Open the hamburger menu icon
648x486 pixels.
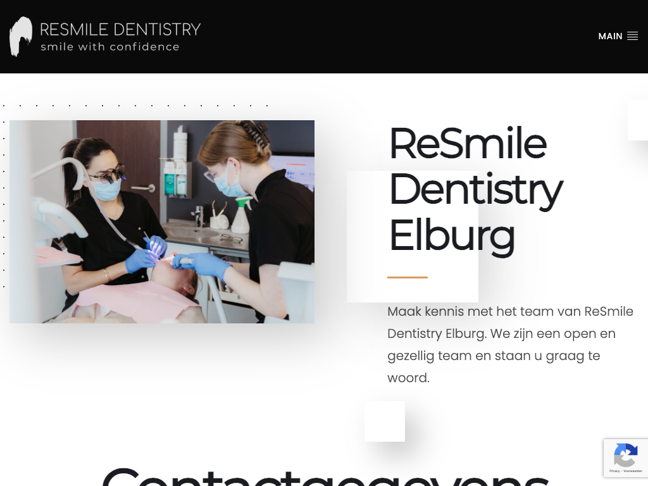point(632,36)
